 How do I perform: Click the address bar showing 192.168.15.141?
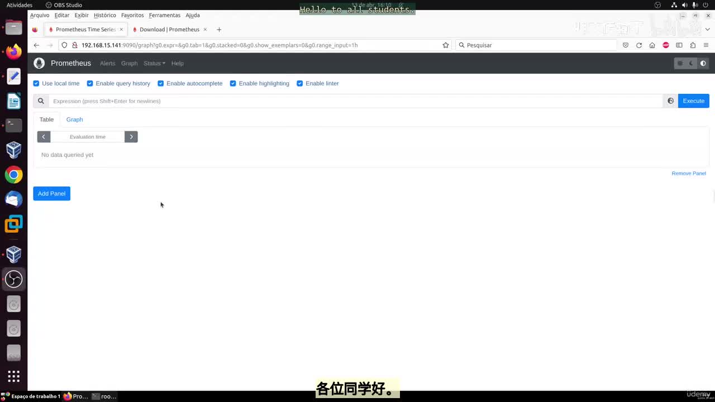[255, 45]
